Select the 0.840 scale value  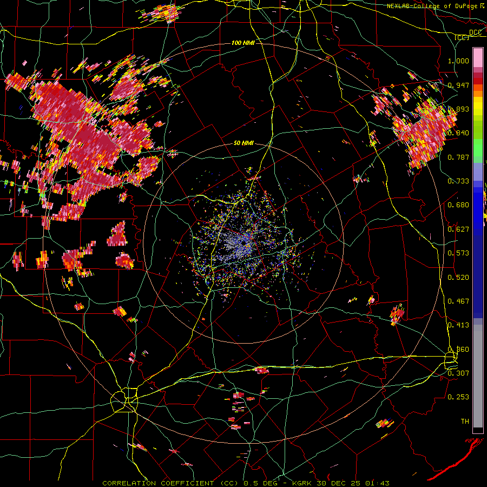pyautogui.click(x=458, y=133)
